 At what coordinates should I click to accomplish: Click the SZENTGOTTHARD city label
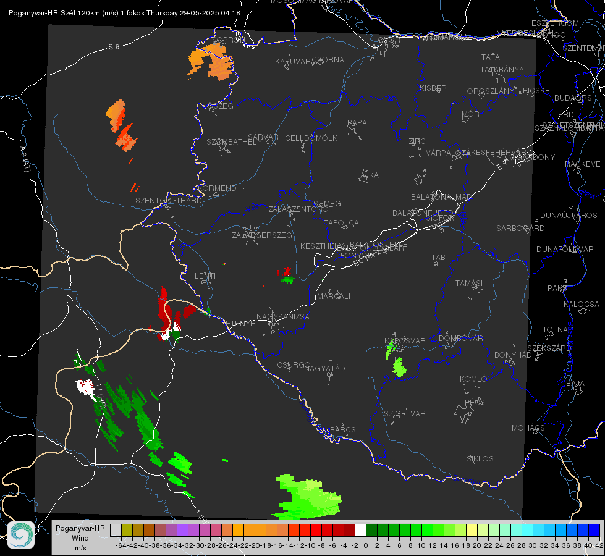click(x=169, y=201)
